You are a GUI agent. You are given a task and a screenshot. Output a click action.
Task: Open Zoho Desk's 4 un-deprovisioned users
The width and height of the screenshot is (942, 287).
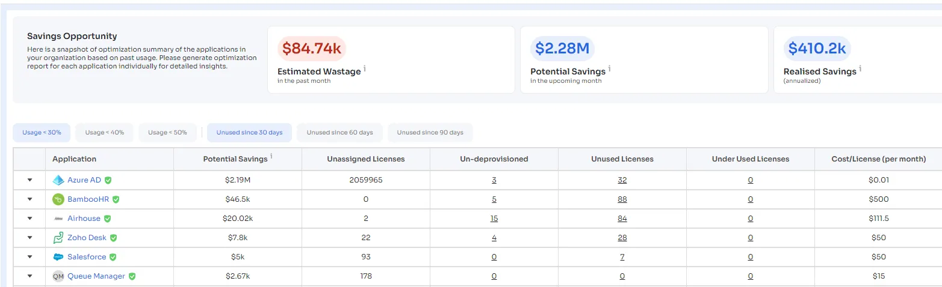click(x=494, y=238)
